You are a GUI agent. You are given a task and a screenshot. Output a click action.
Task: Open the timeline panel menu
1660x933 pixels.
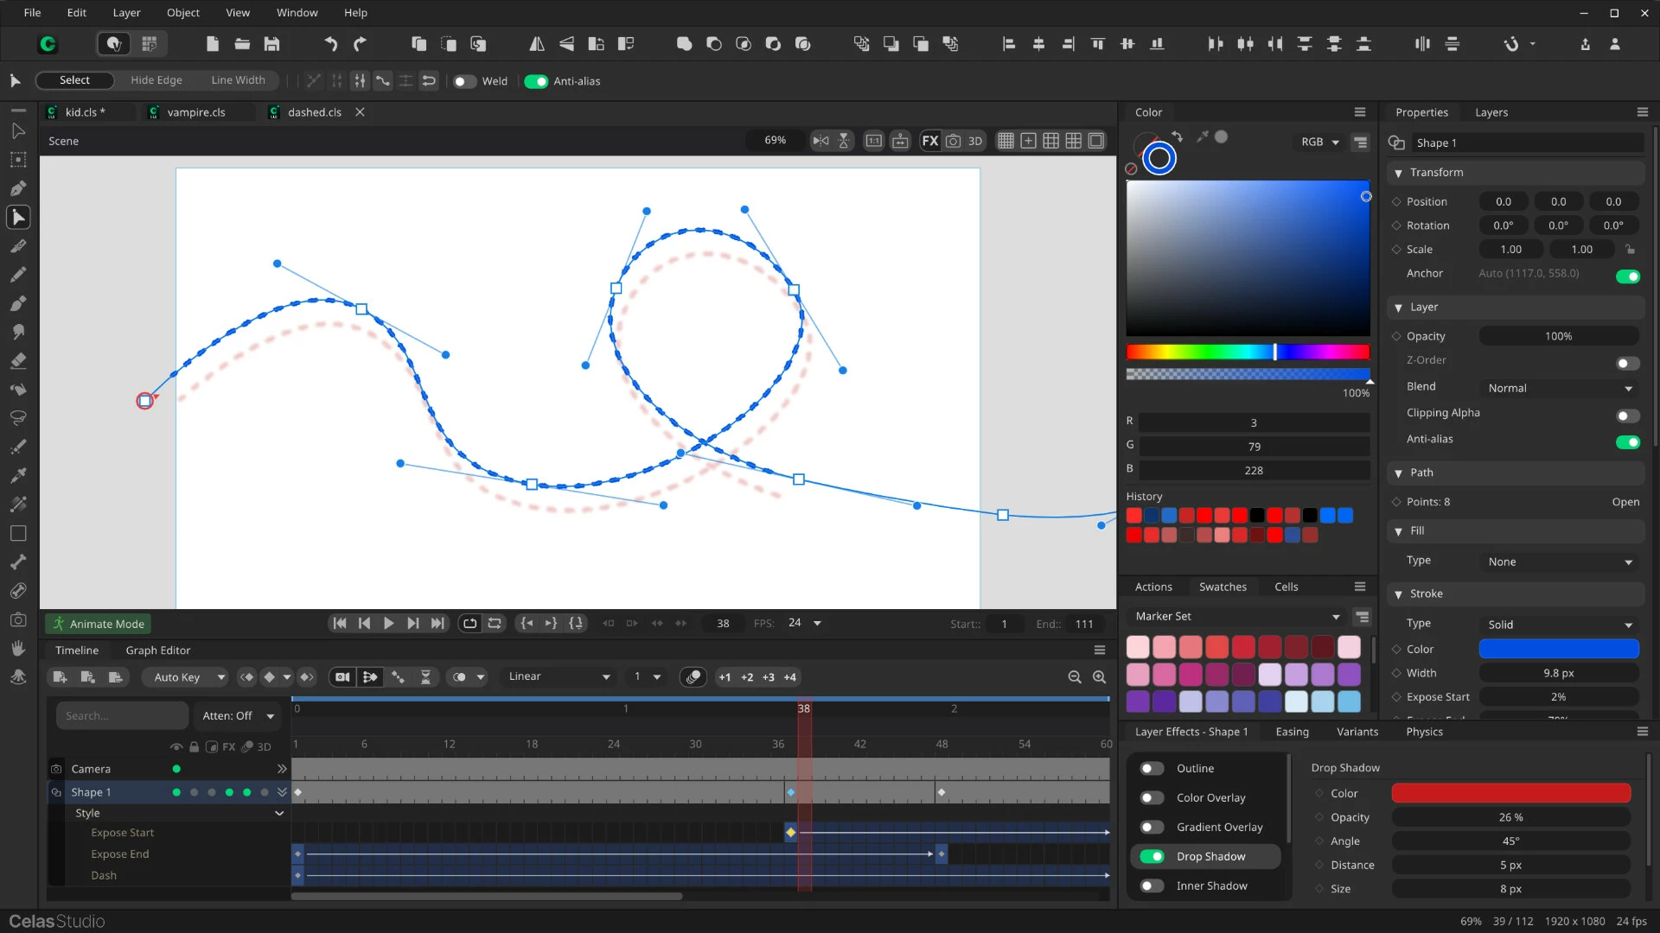click(1100, 651)
